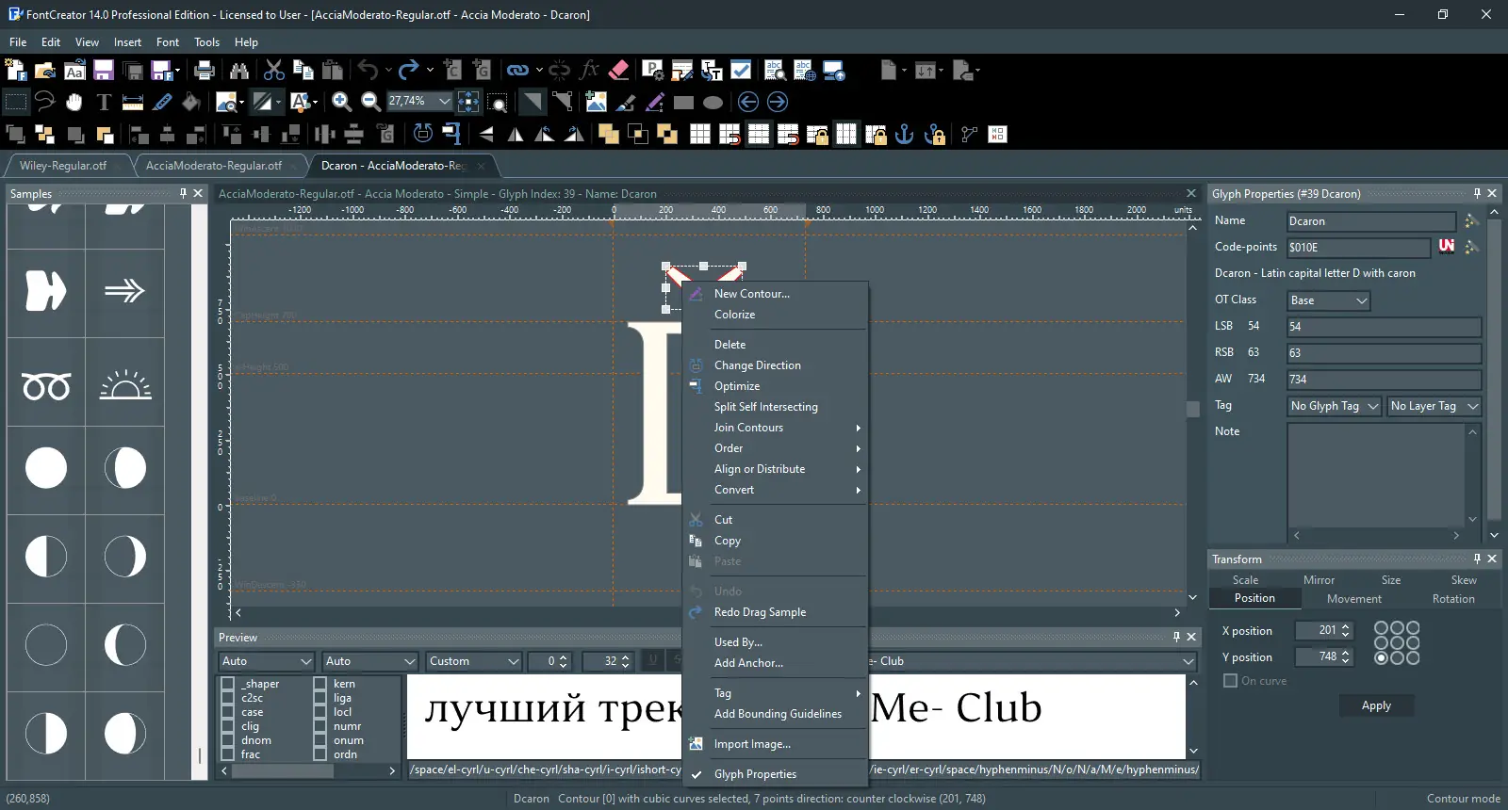This screenshot has height=810, width=1508.
Task: Toggle the c2sc feature checkbox
Action: (227, 698)
